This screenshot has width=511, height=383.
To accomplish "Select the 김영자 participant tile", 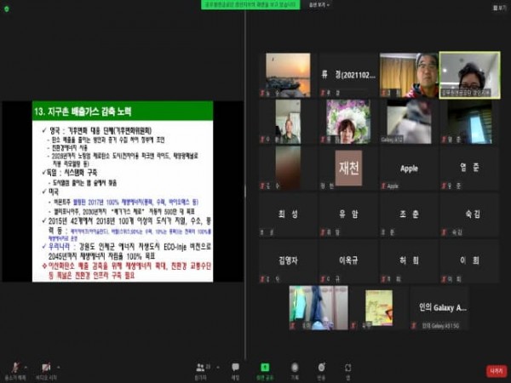I will (x=288, y=261).
